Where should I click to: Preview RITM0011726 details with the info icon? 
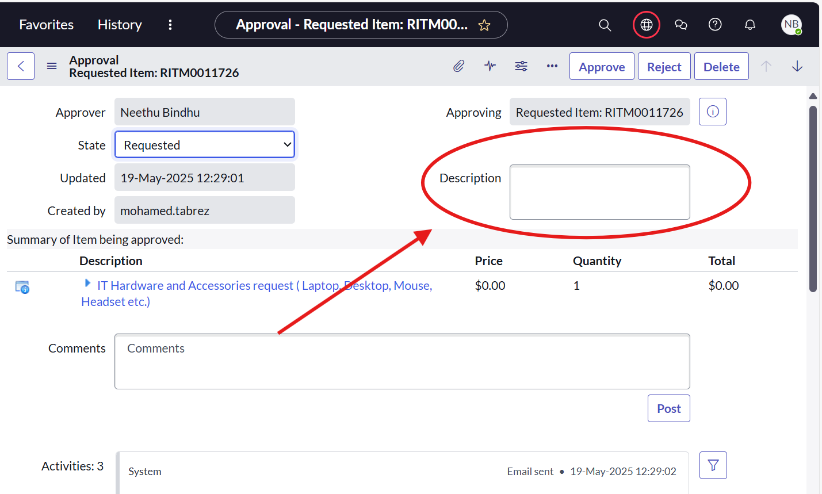click(x=712, y=112)
